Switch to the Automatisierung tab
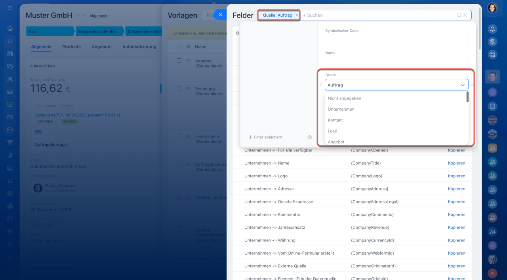 coord(139,47)
